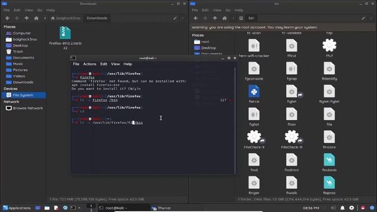Select the fgrep script icon
Viewport: 377px width, 212px height.
tap(292, 68)
